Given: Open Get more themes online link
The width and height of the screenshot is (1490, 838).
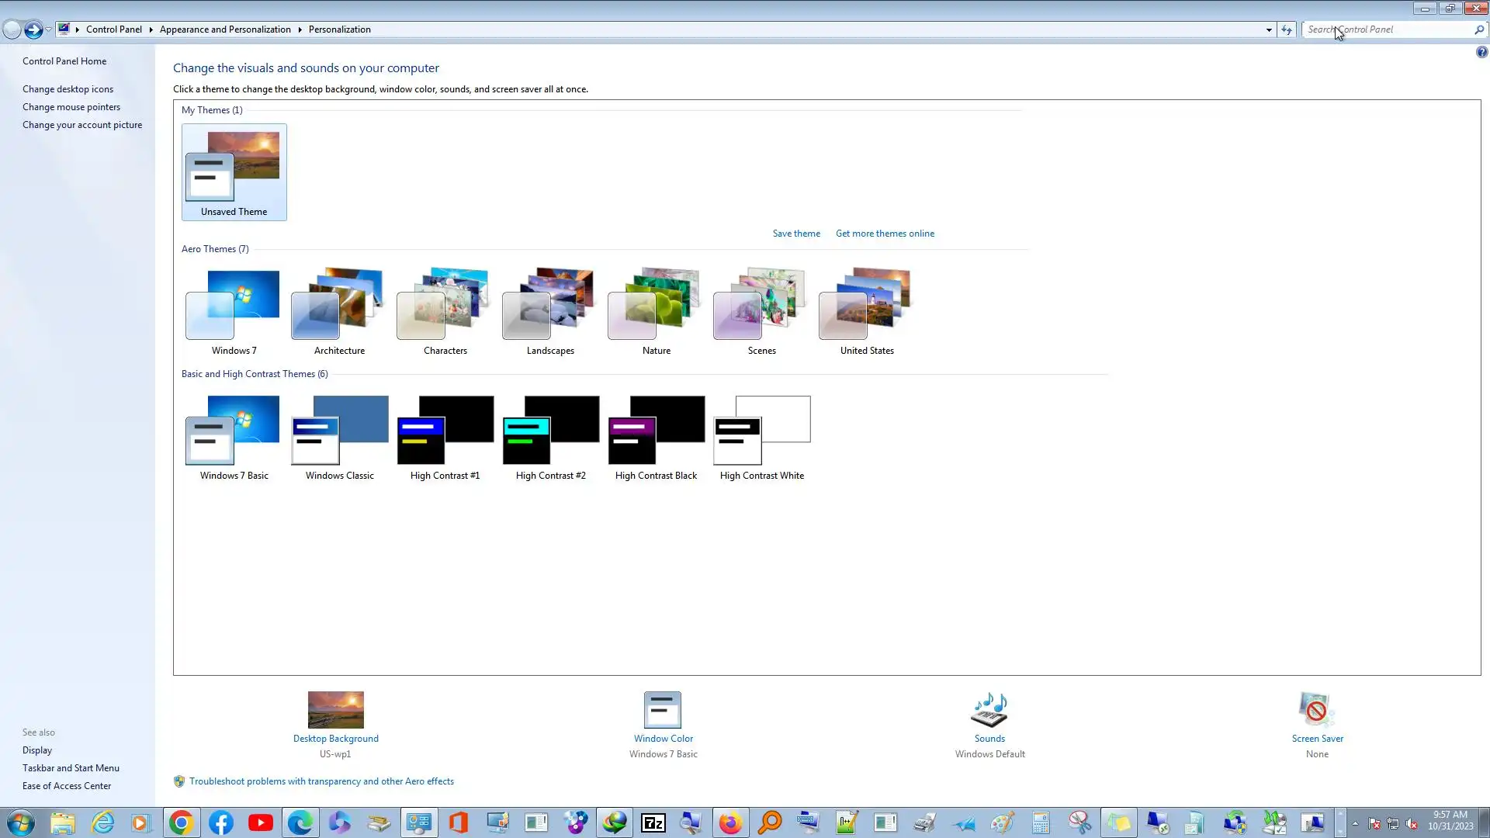Looking at the screenshot, I should 885,234.
